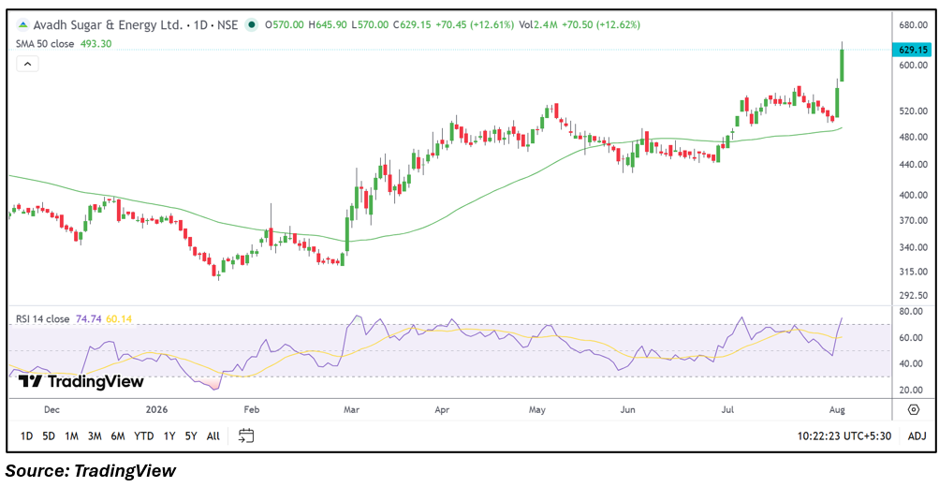Click the 315.00 price axis label
This screenshot has width=939, height=487.
point(913,272)
